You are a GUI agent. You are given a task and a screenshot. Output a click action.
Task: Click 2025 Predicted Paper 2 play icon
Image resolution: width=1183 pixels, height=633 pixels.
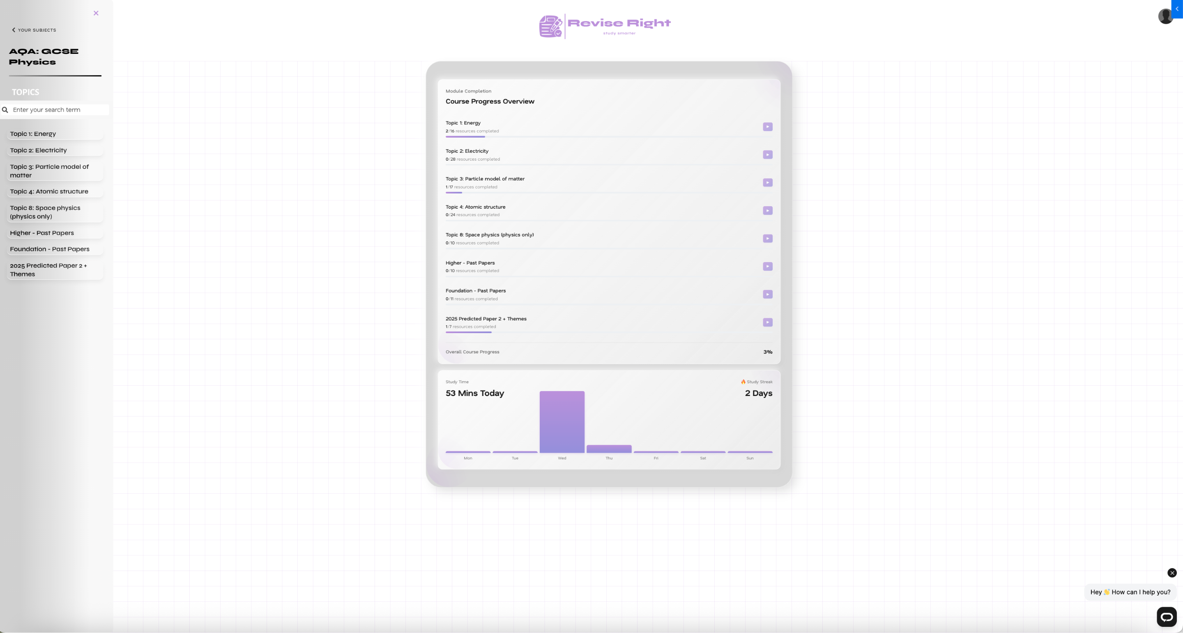[767, 322]
